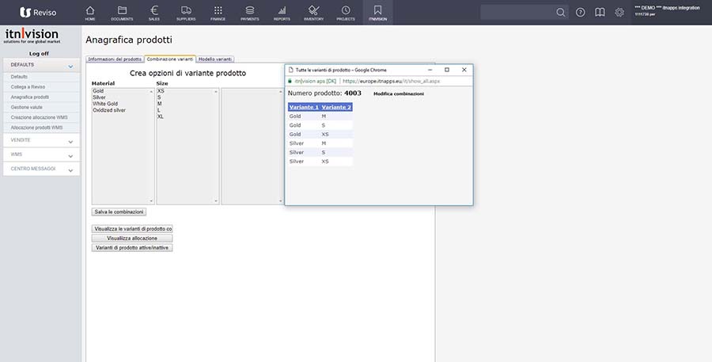Viewport: 712px width, 362px height.
Task: Expand the VENDITE sidebar section
Action: 70,141
